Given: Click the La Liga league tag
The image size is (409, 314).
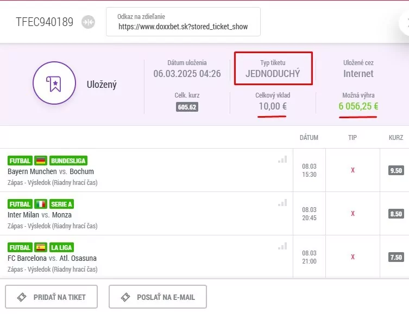Looking at the screenshot, I should [61, 247].
